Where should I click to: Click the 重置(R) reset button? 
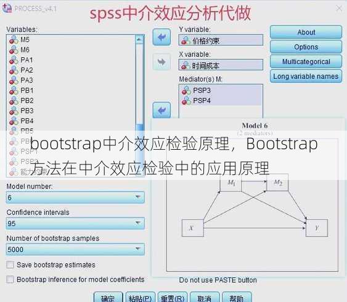[x=173, y=297]
